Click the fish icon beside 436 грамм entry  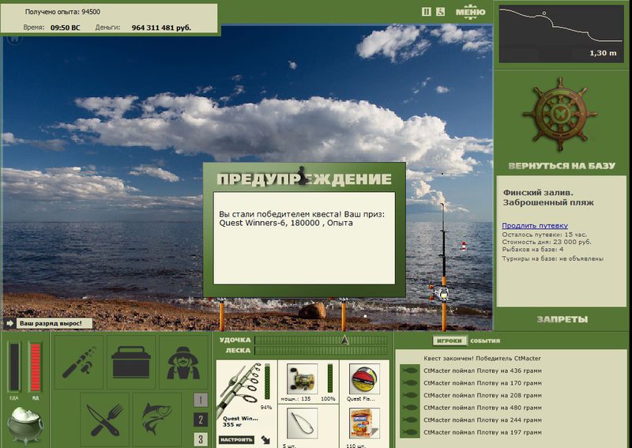tap(410, 371)
